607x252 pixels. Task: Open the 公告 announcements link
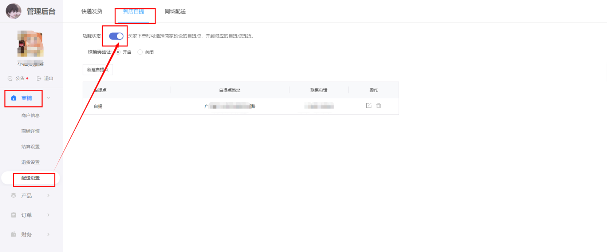(20, 78)
